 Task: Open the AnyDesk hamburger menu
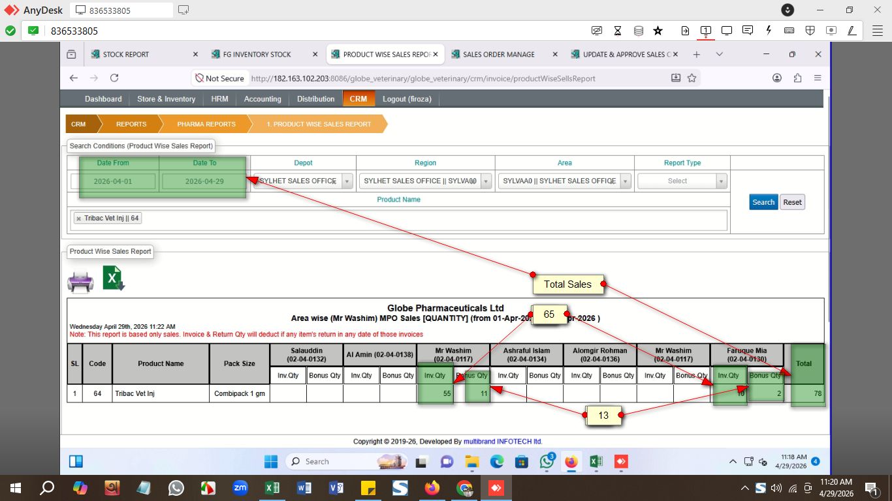coord(877,31)
